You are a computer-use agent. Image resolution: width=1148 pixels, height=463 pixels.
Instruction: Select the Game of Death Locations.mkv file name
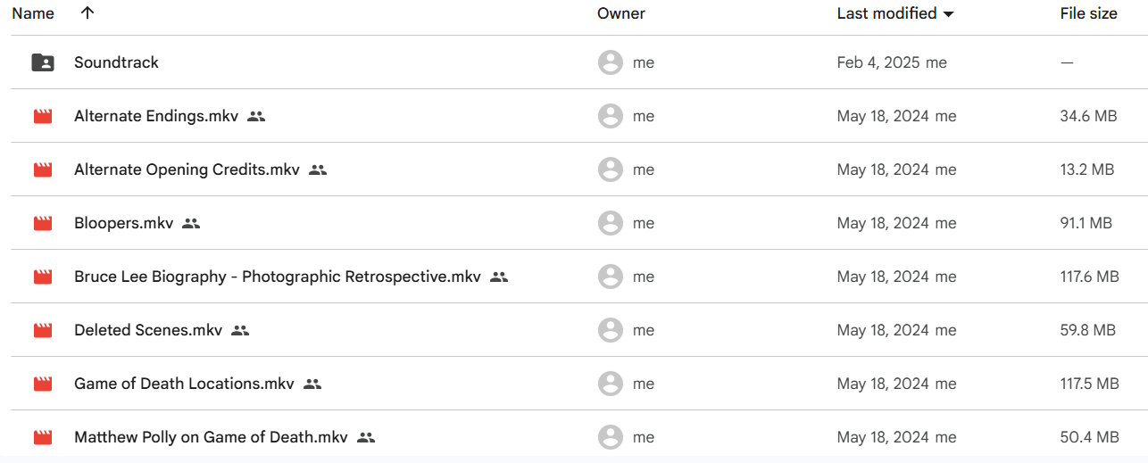tap(184, 384)
